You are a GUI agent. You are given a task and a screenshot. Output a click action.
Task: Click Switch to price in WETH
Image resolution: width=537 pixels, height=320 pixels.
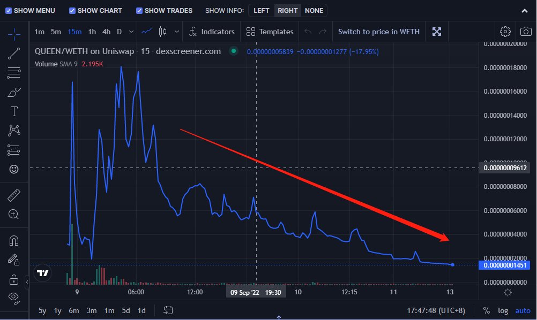tap(379, 32)
